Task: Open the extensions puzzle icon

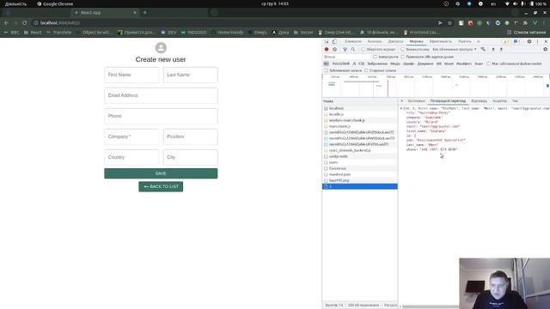Action: (525, 23)
